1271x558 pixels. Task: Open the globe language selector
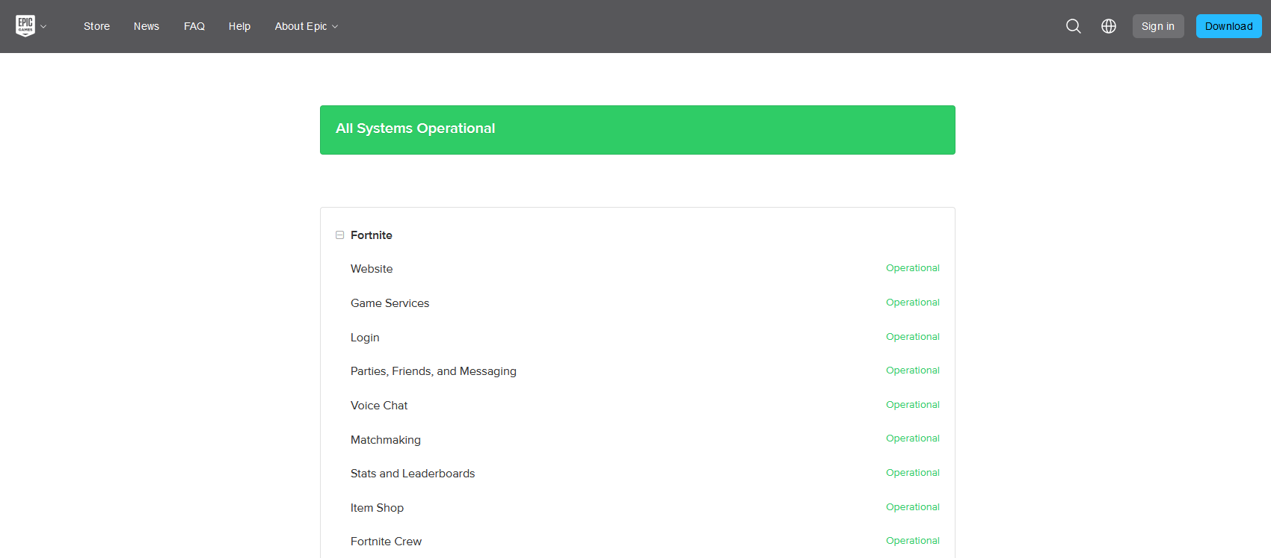point(1109,26)
